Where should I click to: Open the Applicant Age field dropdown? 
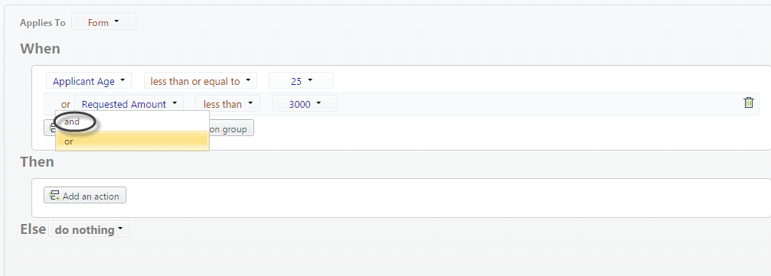[x=89, y=81]
